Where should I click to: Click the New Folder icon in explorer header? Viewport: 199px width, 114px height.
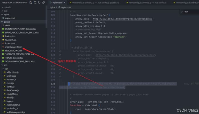tap(35, 3)
